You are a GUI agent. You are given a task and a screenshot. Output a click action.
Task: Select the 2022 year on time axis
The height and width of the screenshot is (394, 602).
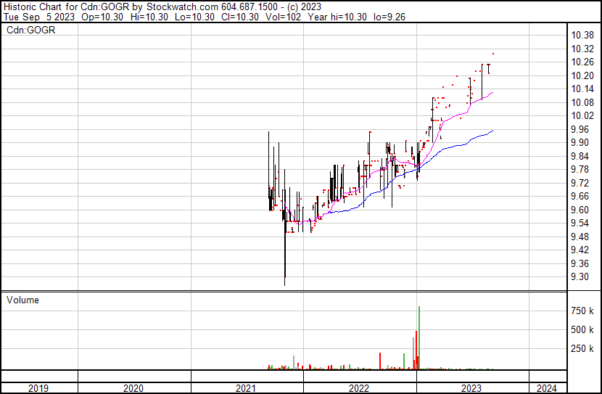(360, 388)
